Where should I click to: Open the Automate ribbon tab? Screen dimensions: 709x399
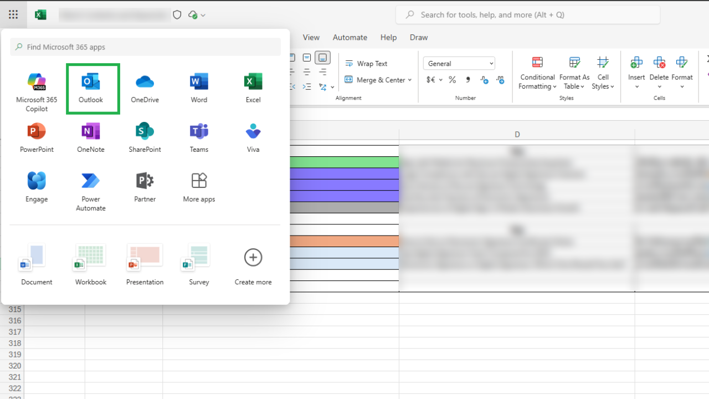pyautogui.click(x=350, y=37)
